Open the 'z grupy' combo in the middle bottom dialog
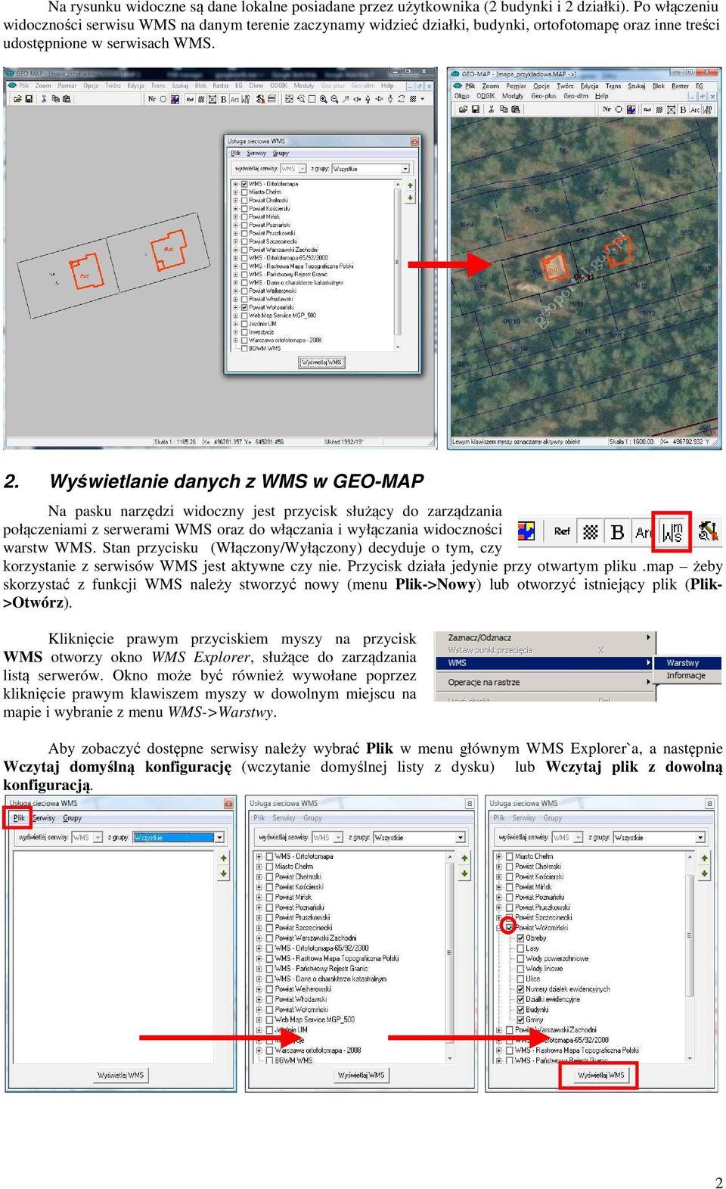 [x=419, y=837]
